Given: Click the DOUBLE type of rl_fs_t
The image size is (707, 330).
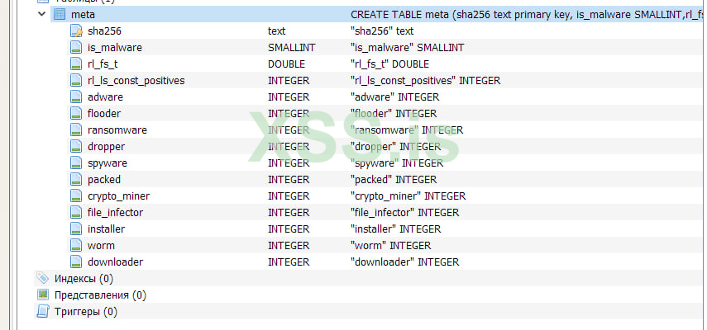Looking at the screenshot, I should tap(286, 64).
